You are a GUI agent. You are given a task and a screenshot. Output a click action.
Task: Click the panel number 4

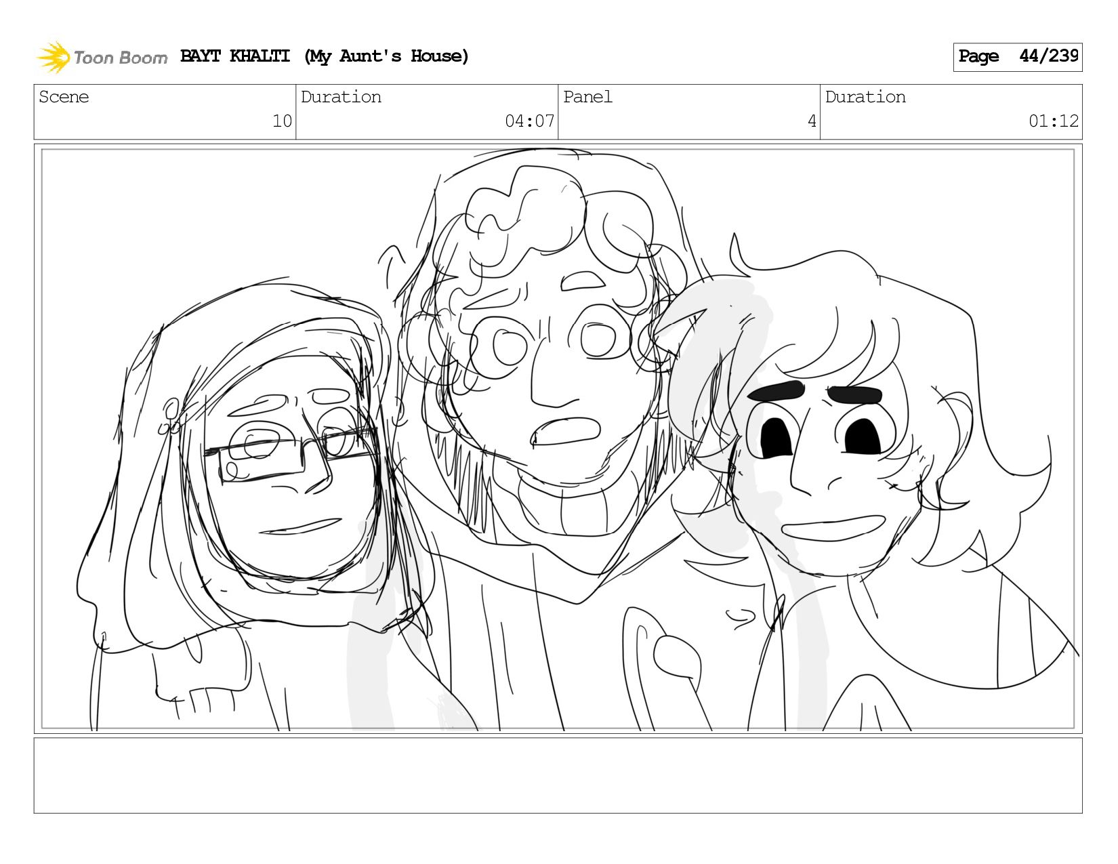[x=812, y=121]
